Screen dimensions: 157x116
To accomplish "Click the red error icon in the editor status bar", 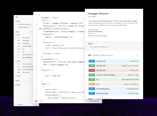I will point(36,101).
